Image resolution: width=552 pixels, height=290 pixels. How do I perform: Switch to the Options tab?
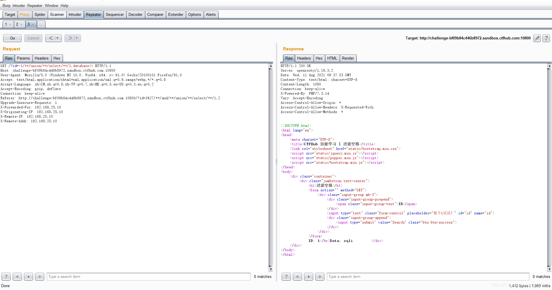point(195,14)
